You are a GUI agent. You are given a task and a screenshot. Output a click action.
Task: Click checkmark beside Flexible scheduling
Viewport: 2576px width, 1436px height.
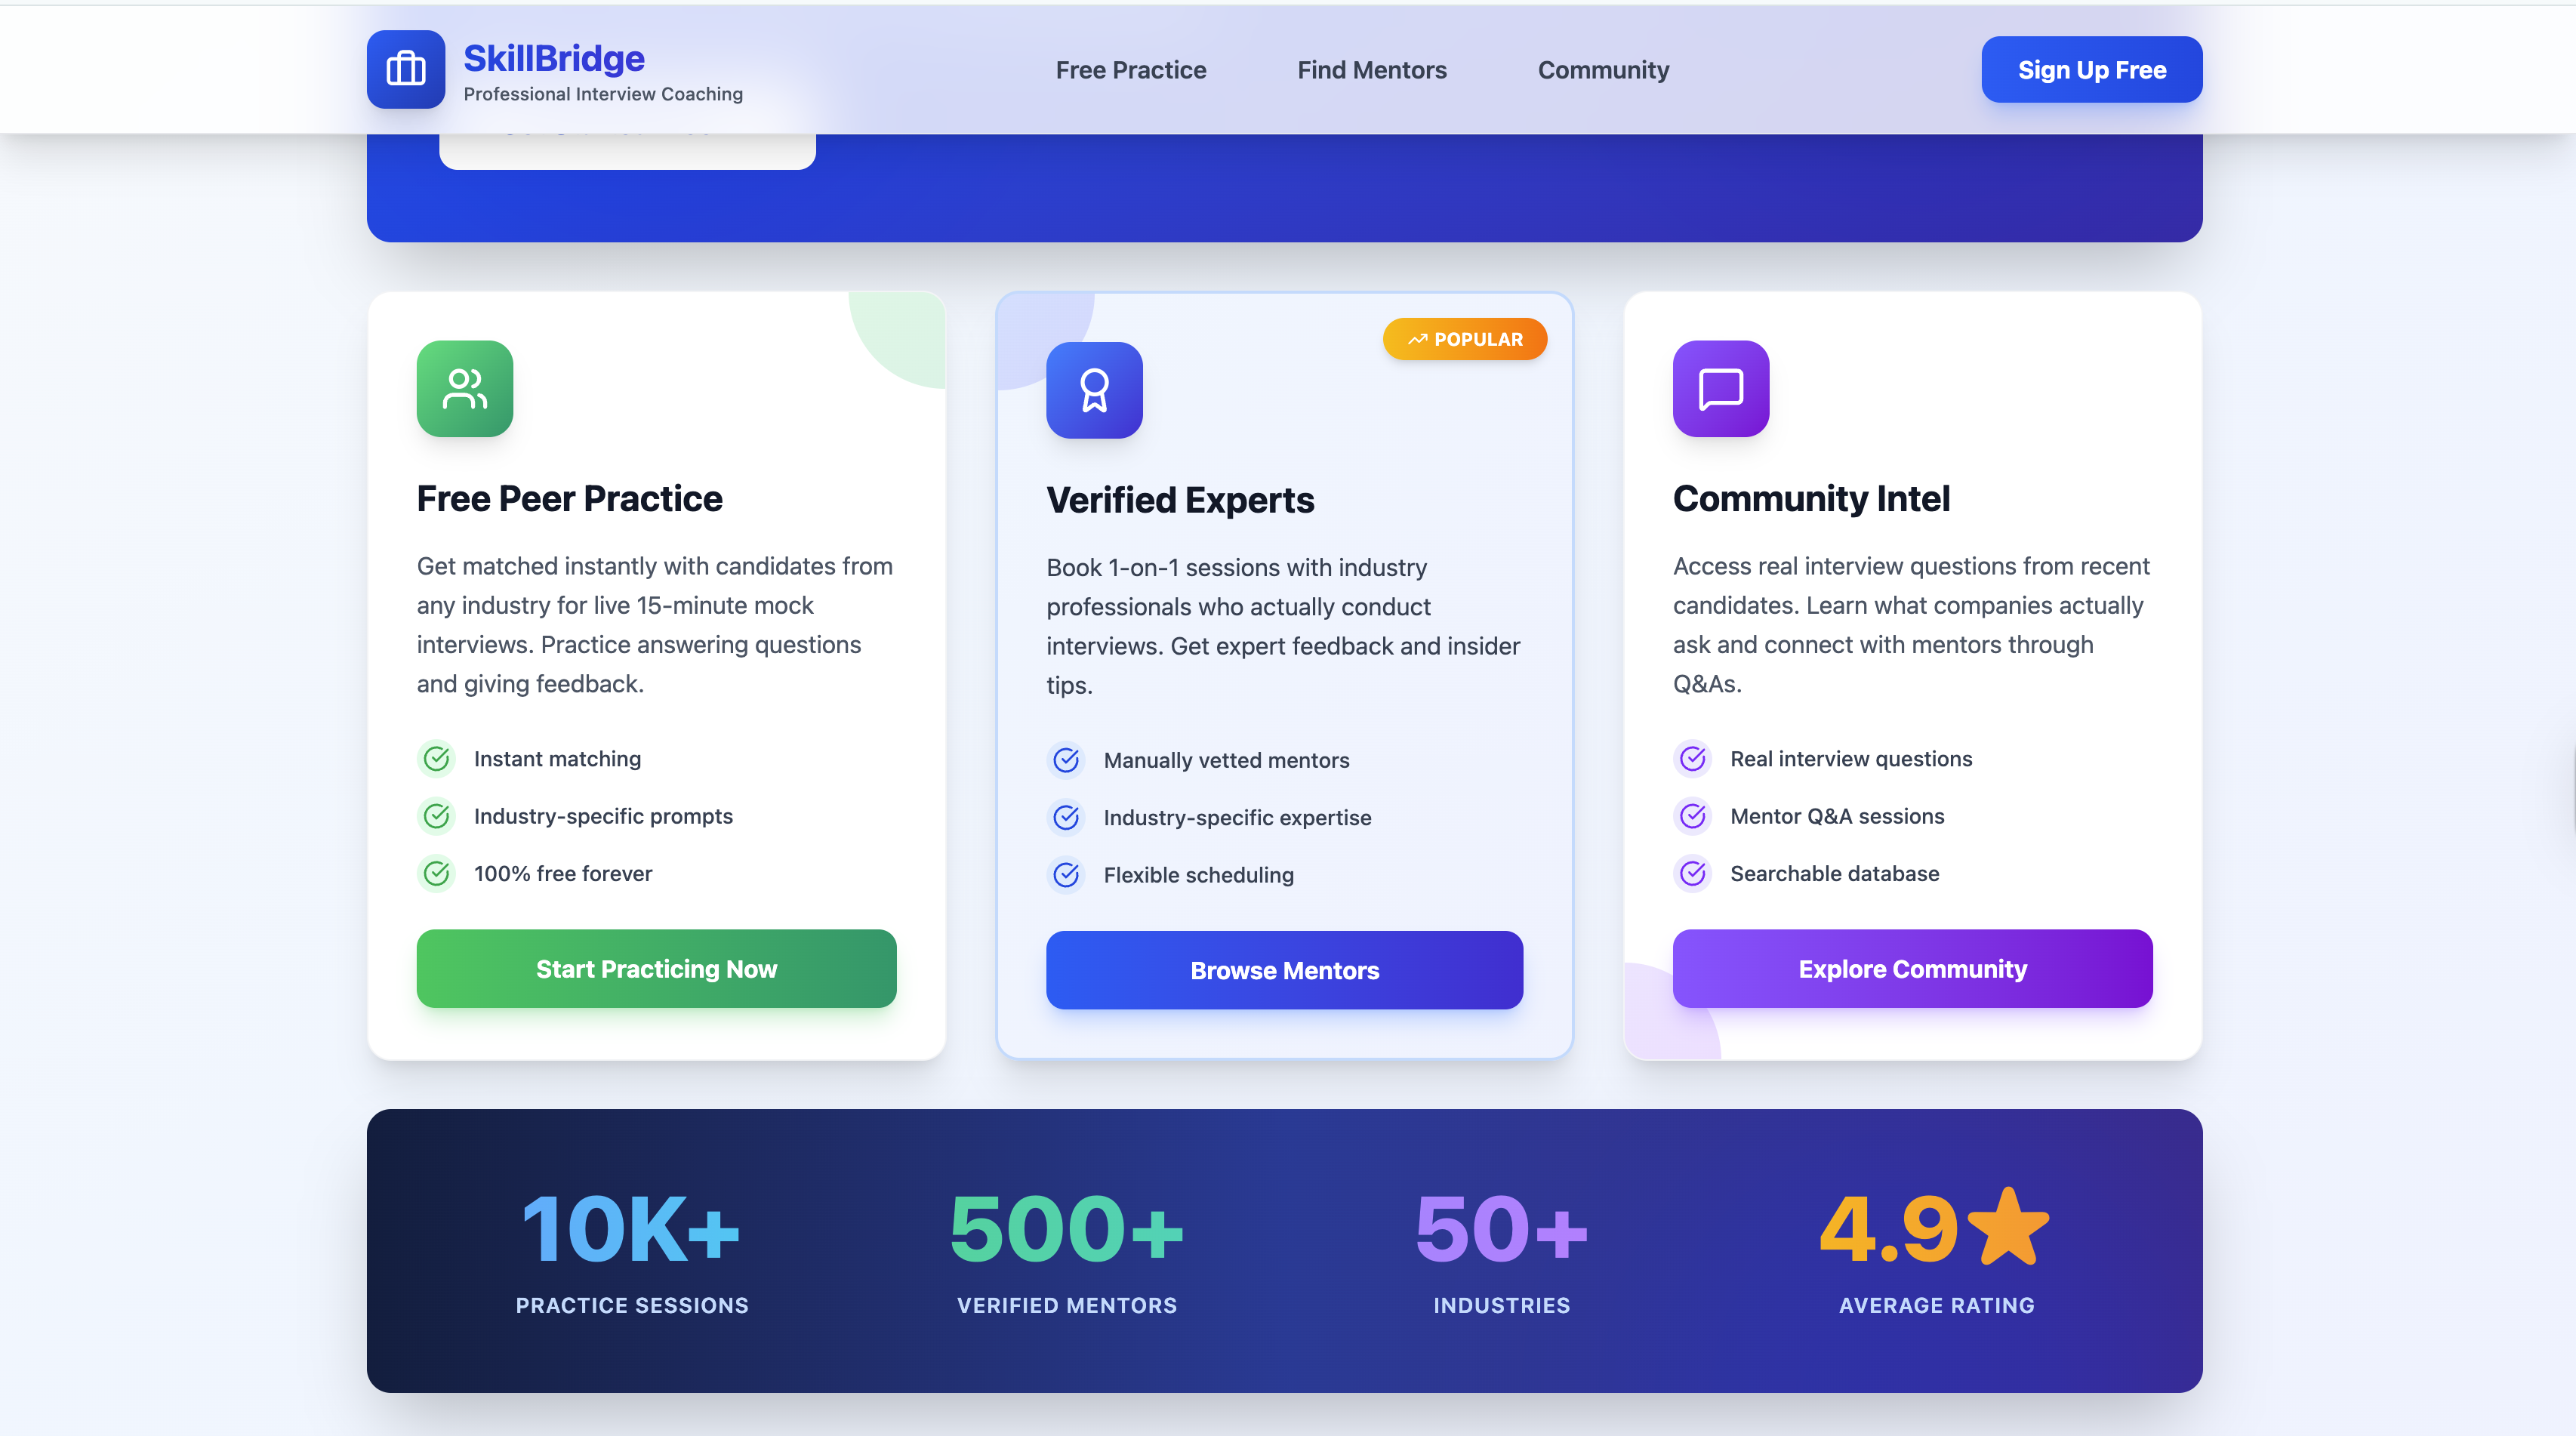1066,875
